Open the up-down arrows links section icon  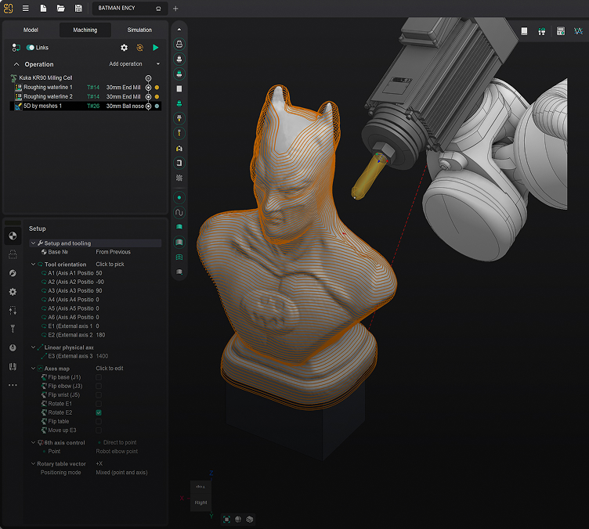point(13,310)
